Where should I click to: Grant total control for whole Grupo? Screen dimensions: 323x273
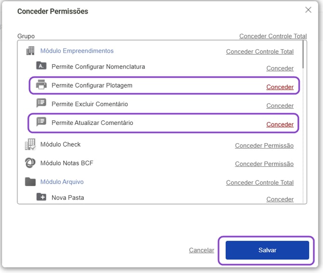(x=273, y=36)
